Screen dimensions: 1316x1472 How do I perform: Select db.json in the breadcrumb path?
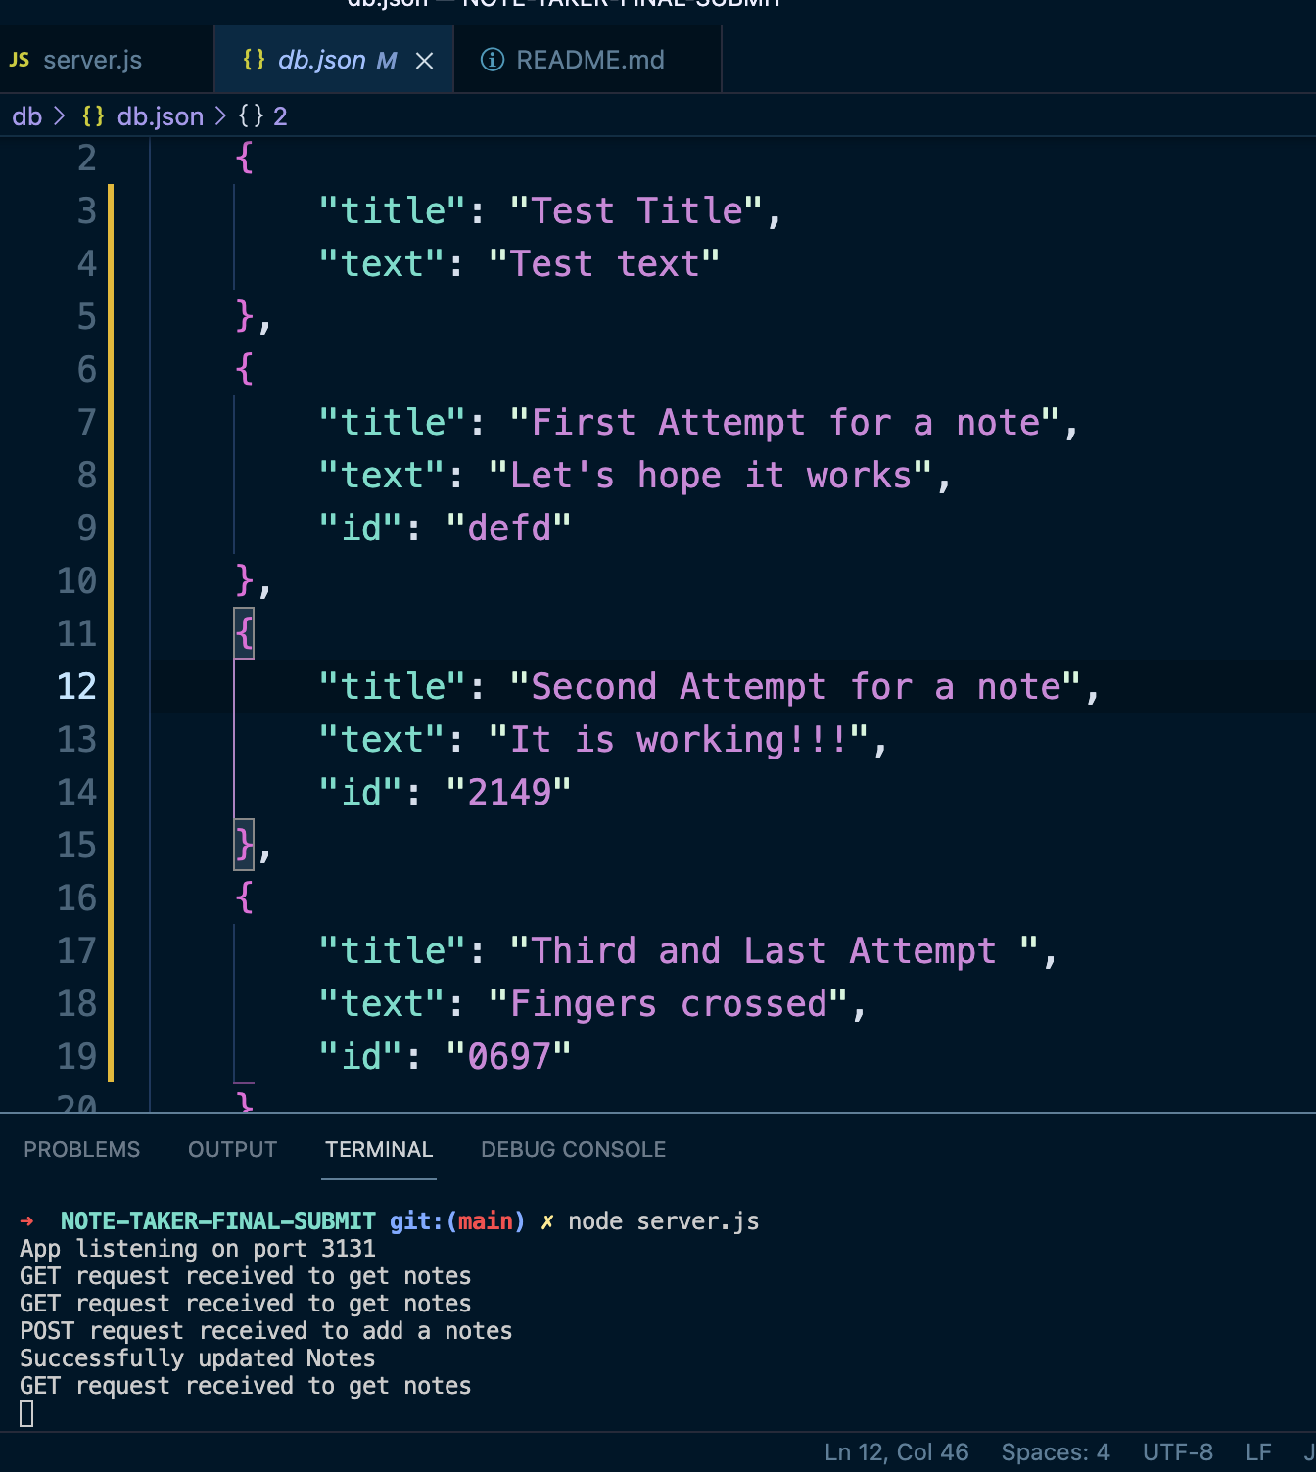click(161, 116)
